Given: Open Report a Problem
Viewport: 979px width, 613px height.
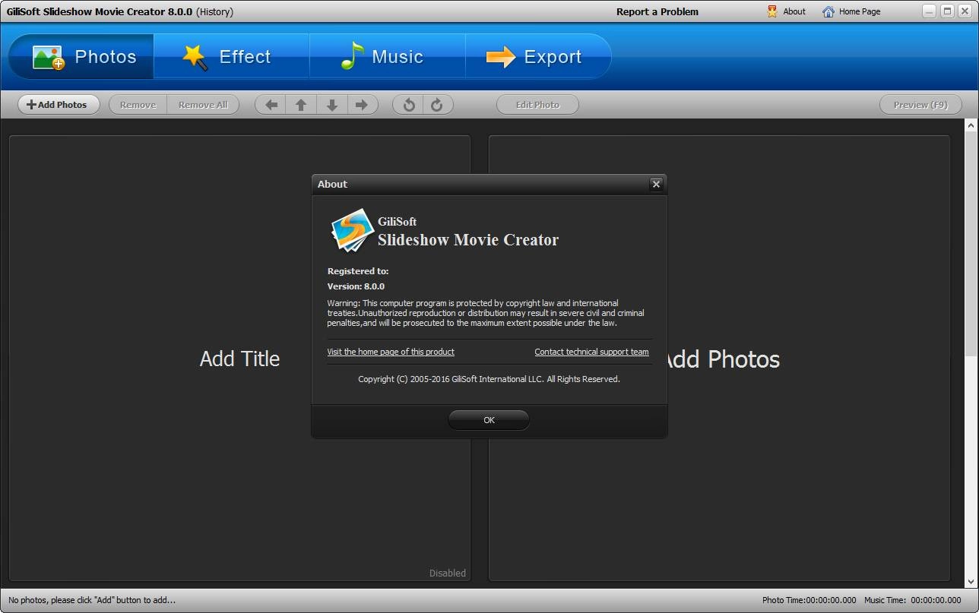Looking at the screenshot, I should tap(657, 11).
